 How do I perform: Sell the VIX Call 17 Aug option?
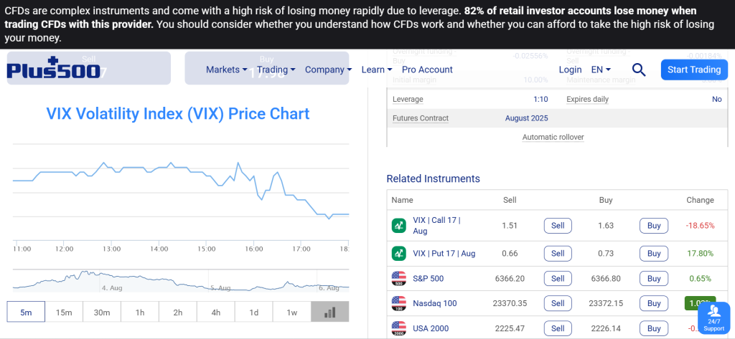(x=558, y=225)
